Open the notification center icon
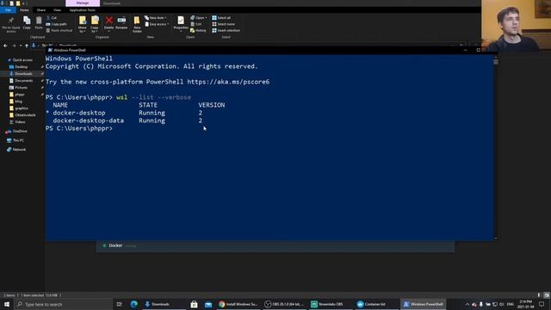The image size is (551, 310). [x=542, y=304]
